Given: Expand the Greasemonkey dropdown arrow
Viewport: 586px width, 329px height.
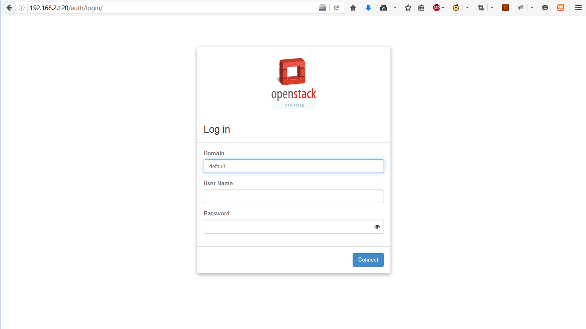Looking at the screenshot, I should point(467,8).
